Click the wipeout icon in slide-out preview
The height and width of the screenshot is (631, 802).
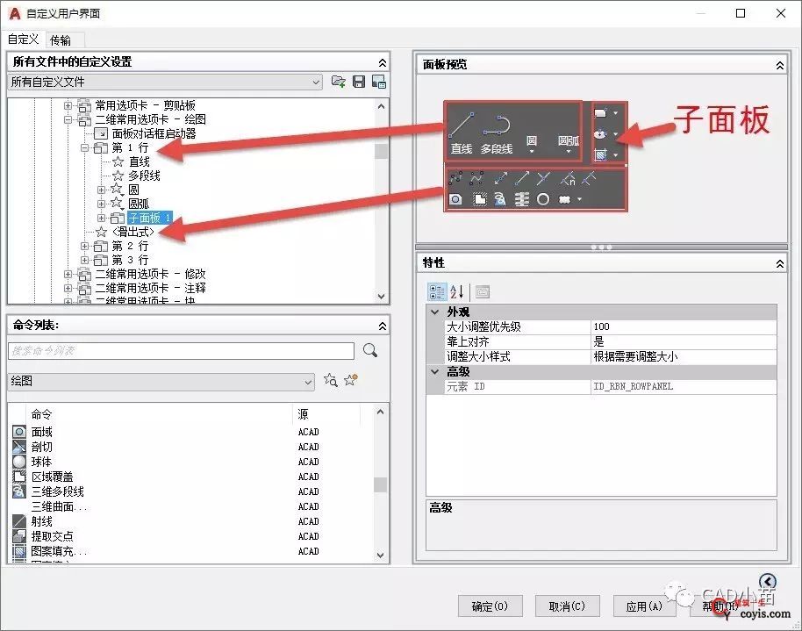[x=479, y=199]
